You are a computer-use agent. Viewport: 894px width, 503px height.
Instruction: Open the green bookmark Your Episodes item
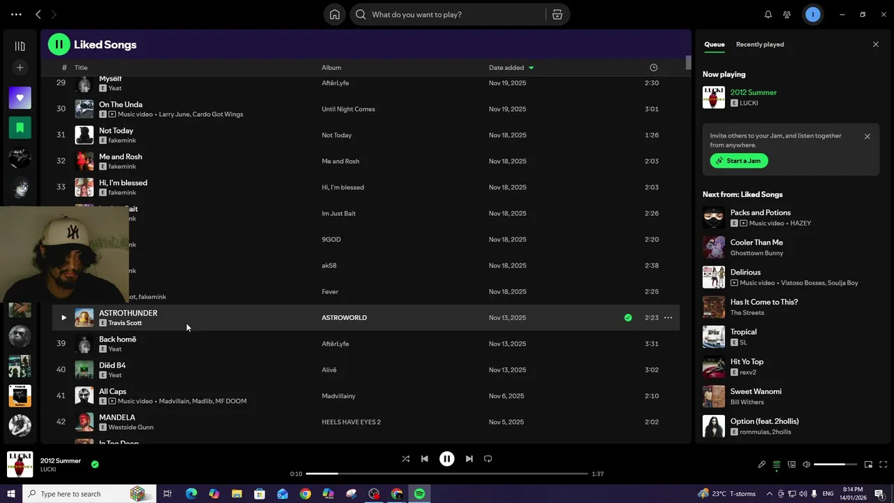[20, 128]
